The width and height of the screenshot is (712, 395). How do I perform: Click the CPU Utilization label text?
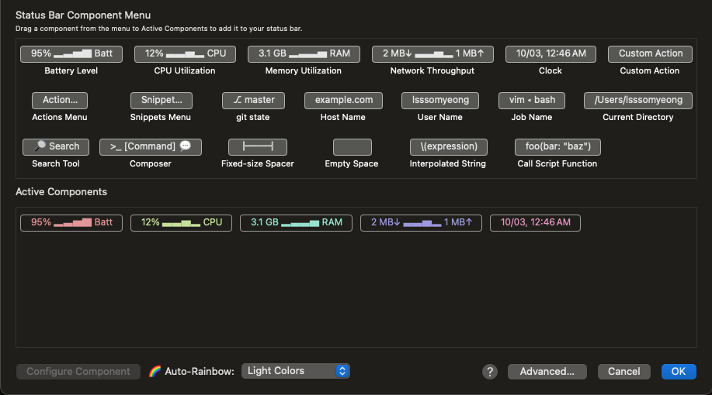(185, 70)
